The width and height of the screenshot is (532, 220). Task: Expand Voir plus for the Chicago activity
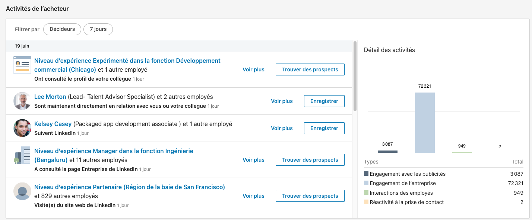(253, 69)
